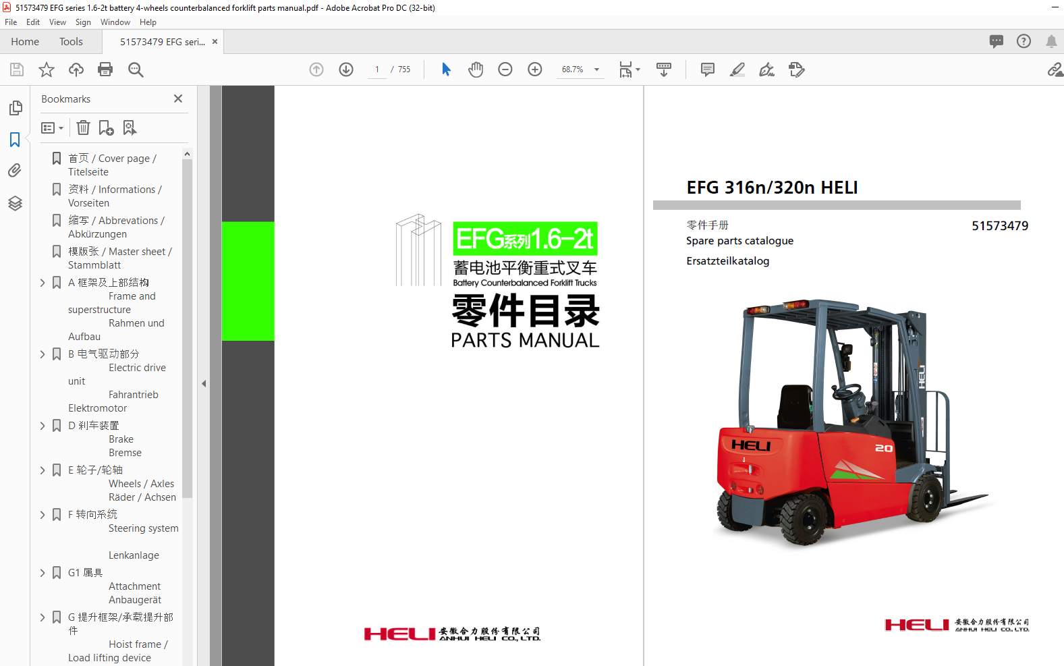Jump to G1 Attachment Anbaugerät bookmark
1064x666 pixels.
[115, 586]
